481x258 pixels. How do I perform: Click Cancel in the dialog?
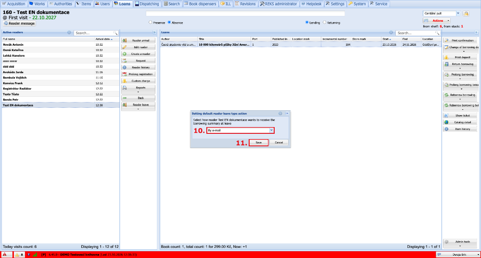click(x=279, y=142)
